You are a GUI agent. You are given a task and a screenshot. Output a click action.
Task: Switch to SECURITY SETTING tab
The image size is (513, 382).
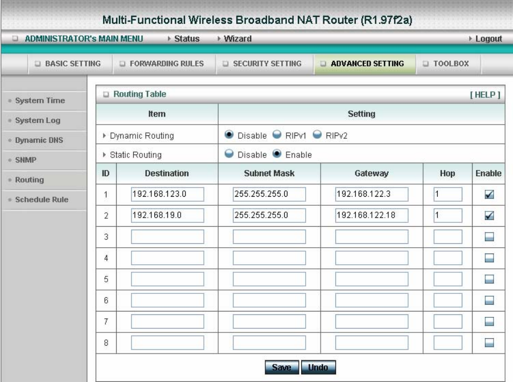[x=267, y=64]
